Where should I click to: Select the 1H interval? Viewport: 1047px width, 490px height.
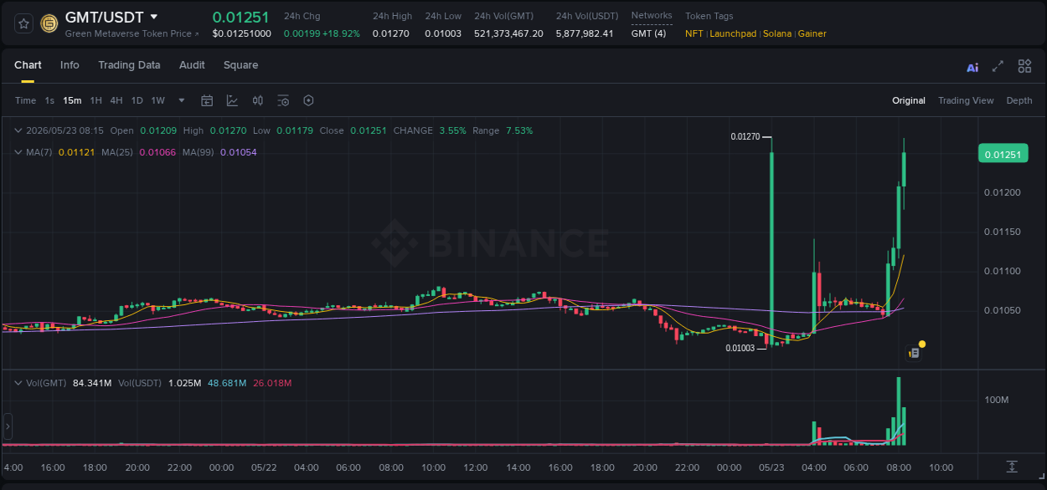point(95,100)
